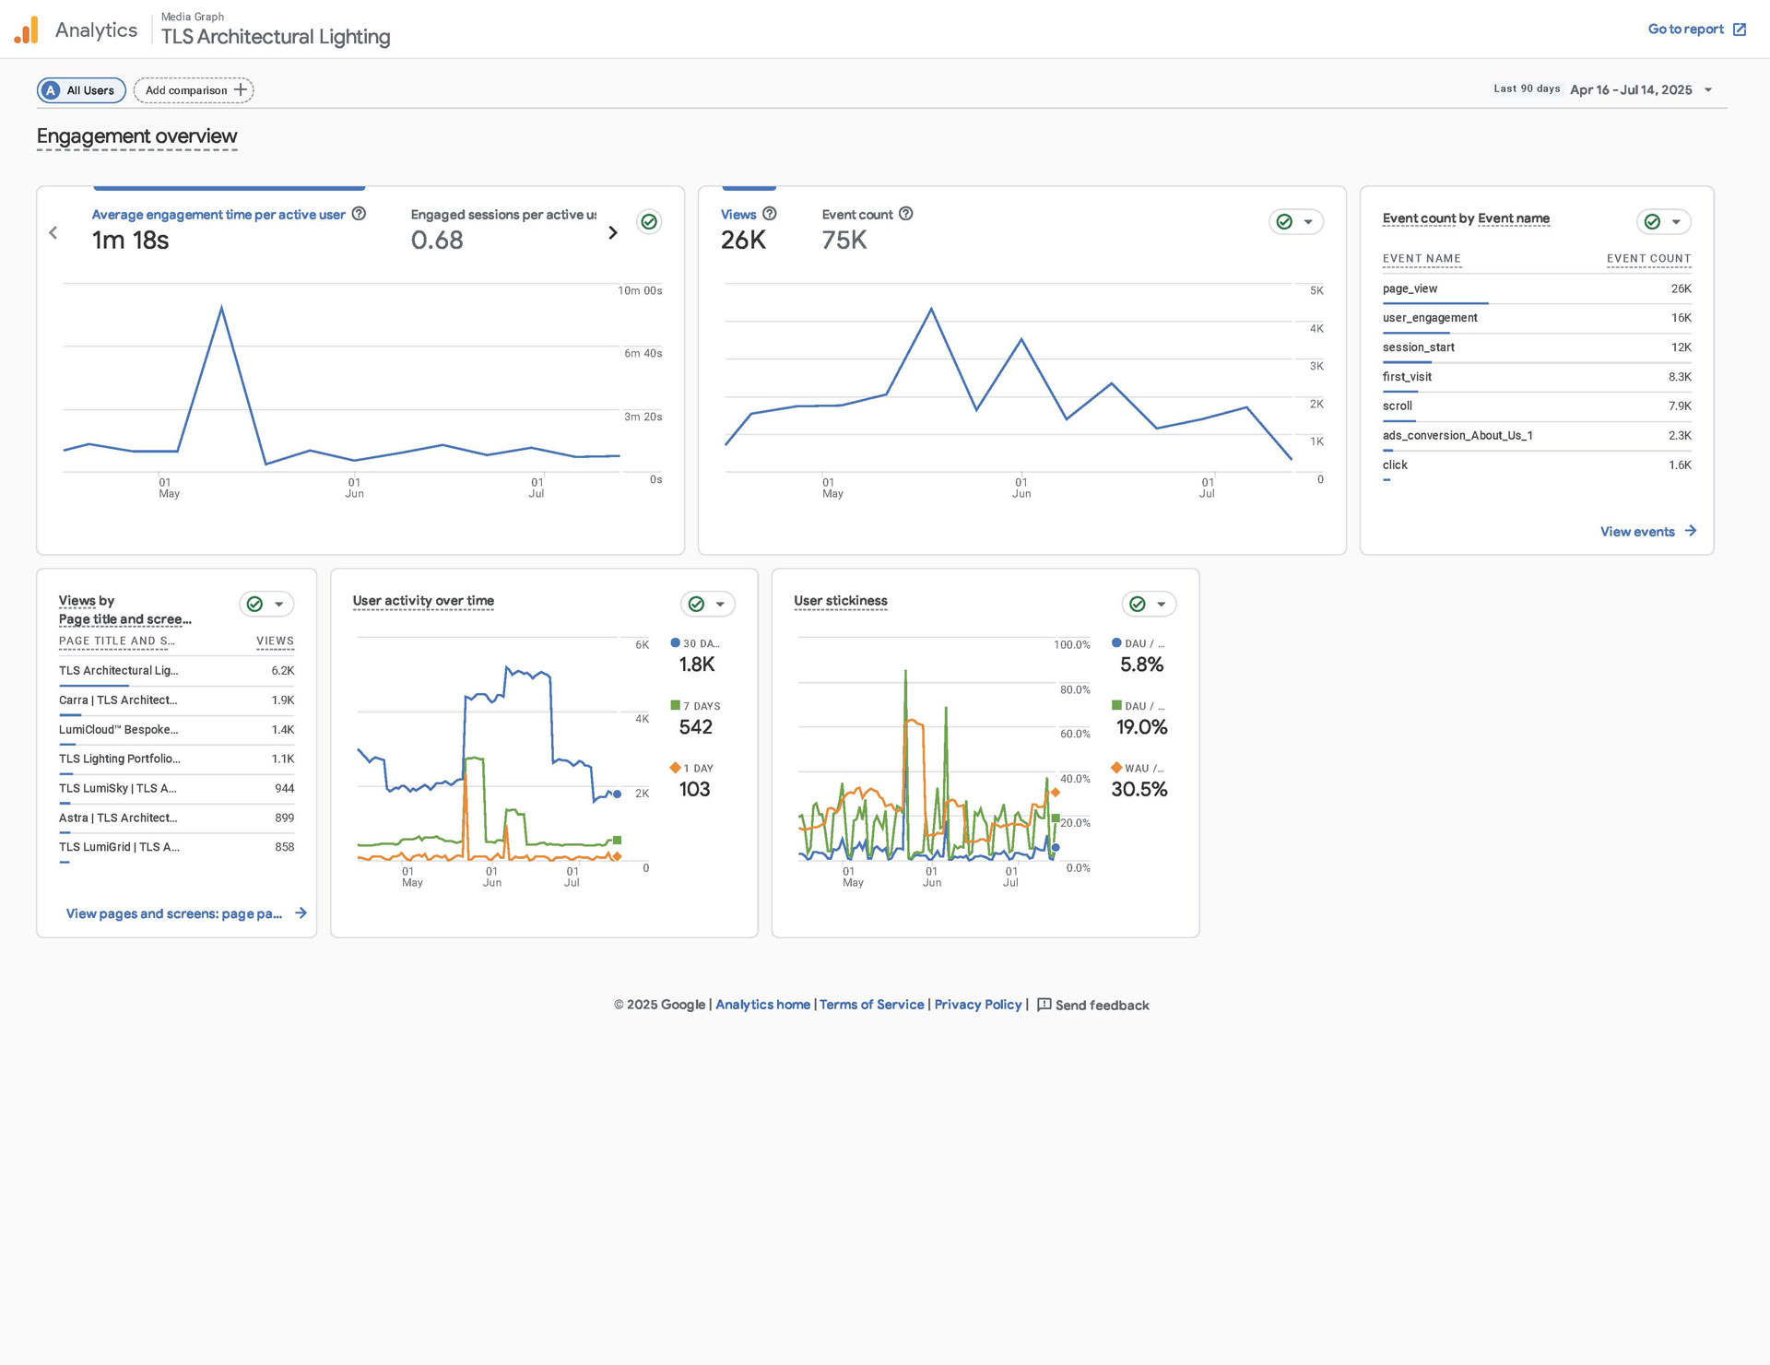Click the orange 1 day legend marker
This screenshot has height=1365, width=1770.
676,768
